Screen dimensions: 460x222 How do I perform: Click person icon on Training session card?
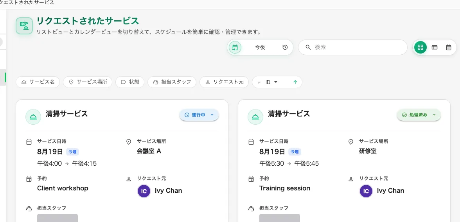[x=350, y=179]
